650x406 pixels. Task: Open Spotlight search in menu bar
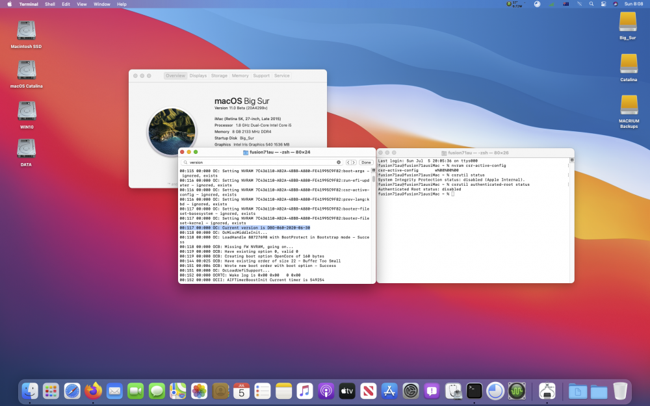591,4
